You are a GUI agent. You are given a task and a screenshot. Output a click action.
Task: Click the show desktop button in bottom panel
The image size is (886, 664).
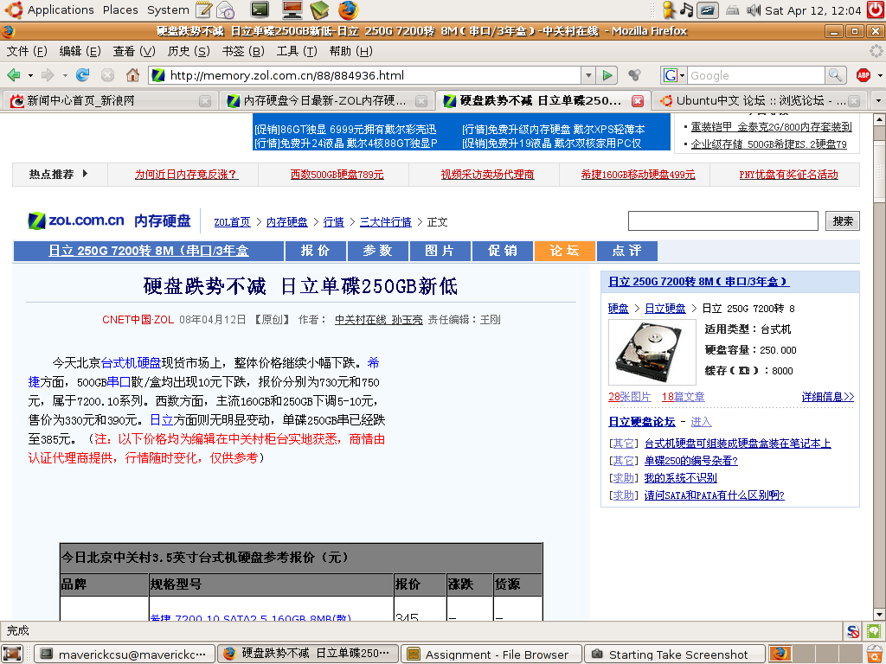12,654
